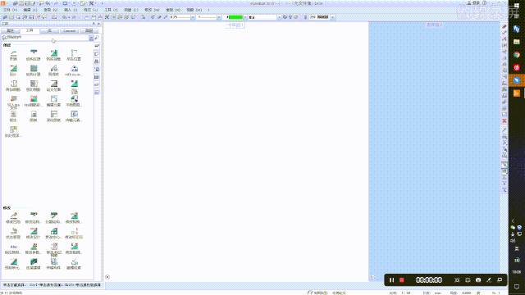This screenshot has height=295, width=525.
Task: Click the round target icon at viewport bottom-left
Action: (107, 277)
